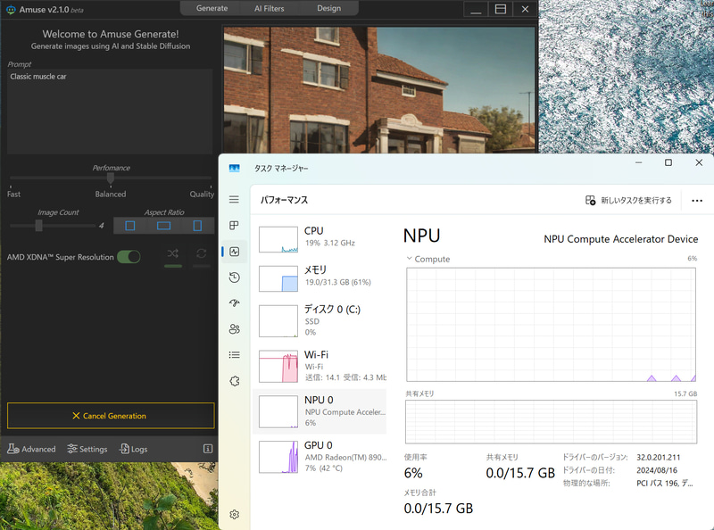Viewport: 714px width, 530px height.
Task: Click the 'Quality' performance label
Action: [x=202, y=194]
